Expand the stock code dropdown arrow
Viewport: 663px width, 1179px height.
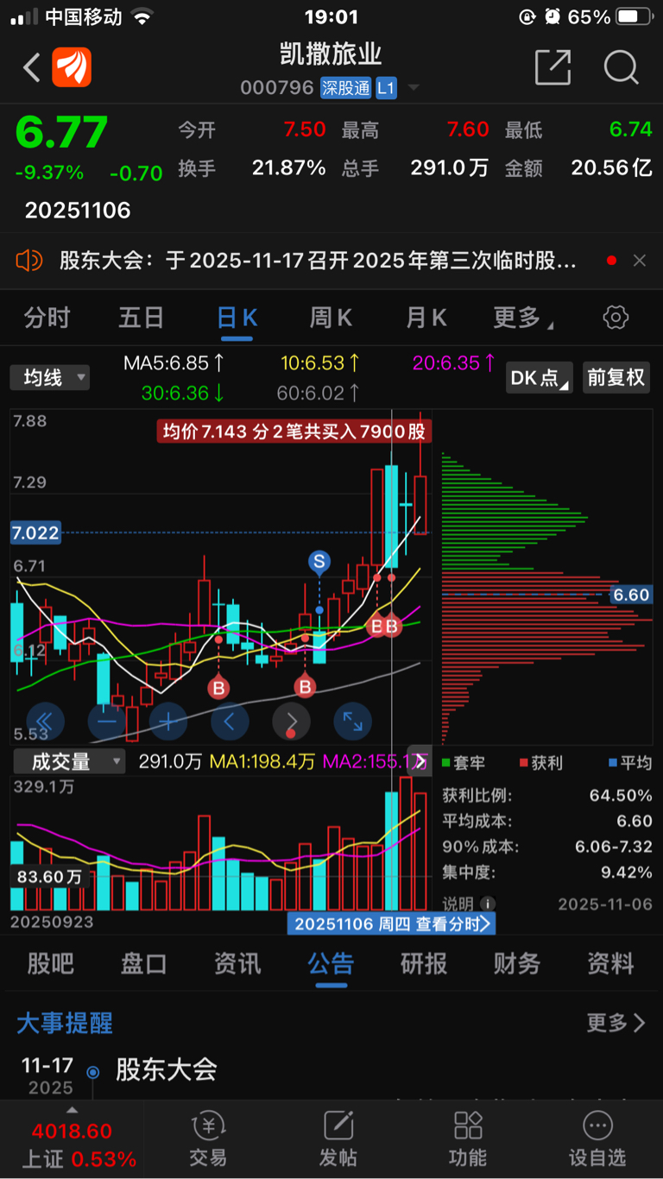(x=414, y=88)
